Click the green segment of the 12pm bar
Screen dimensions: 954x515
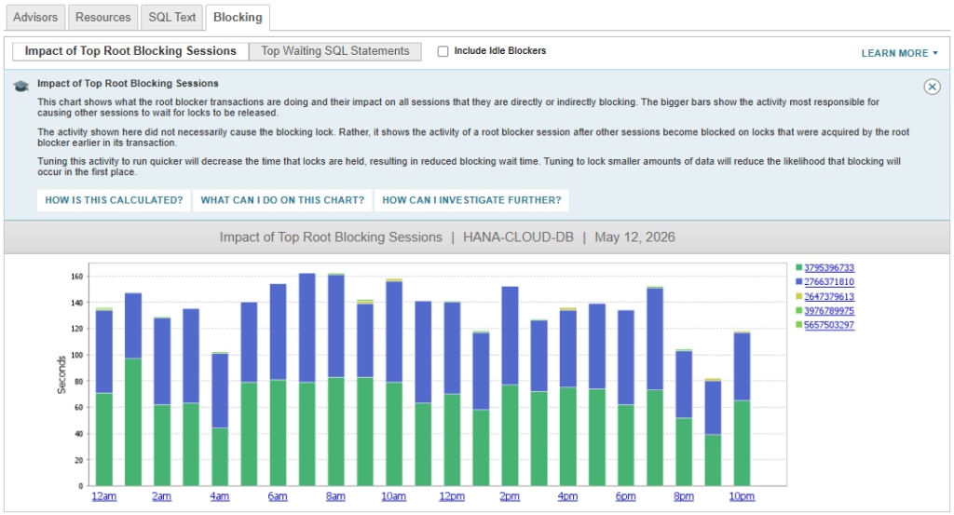click(x=452, y=440)
